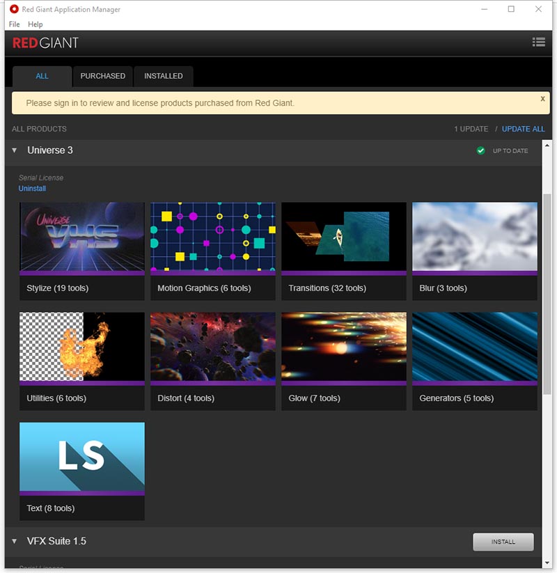
Task: Switch to the INSTALLED tab
Action: [164, 76]
